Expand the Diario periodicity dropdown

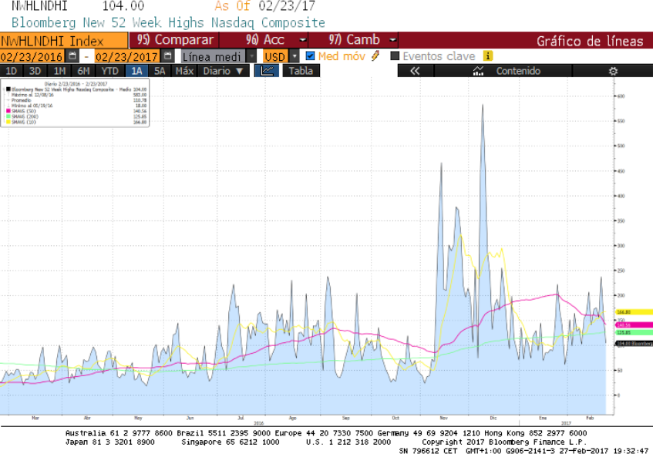(224, 71)
